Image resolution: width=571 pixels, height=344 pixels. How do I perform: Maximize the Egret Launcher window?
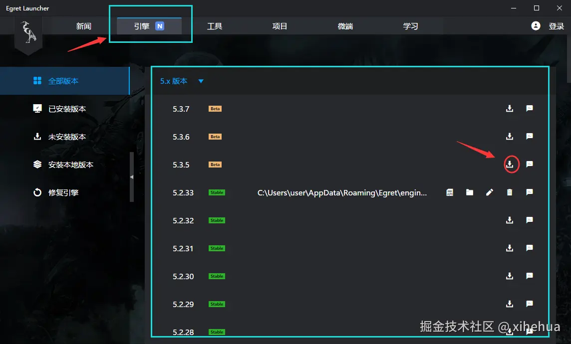[x=537, y=8]
